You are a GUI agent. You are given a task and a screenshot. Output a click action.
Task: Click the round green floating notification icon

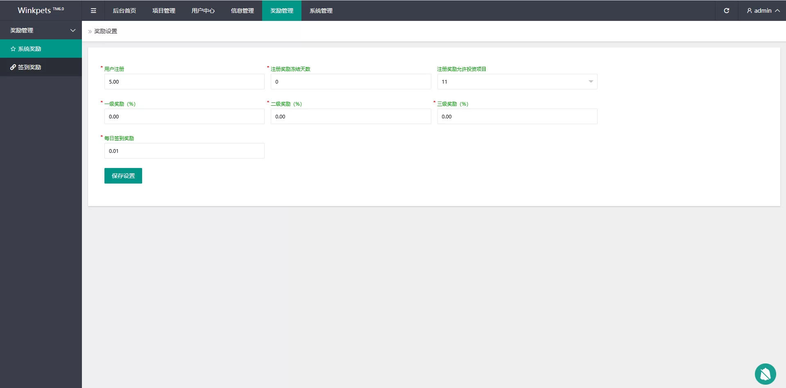(765, 374)
